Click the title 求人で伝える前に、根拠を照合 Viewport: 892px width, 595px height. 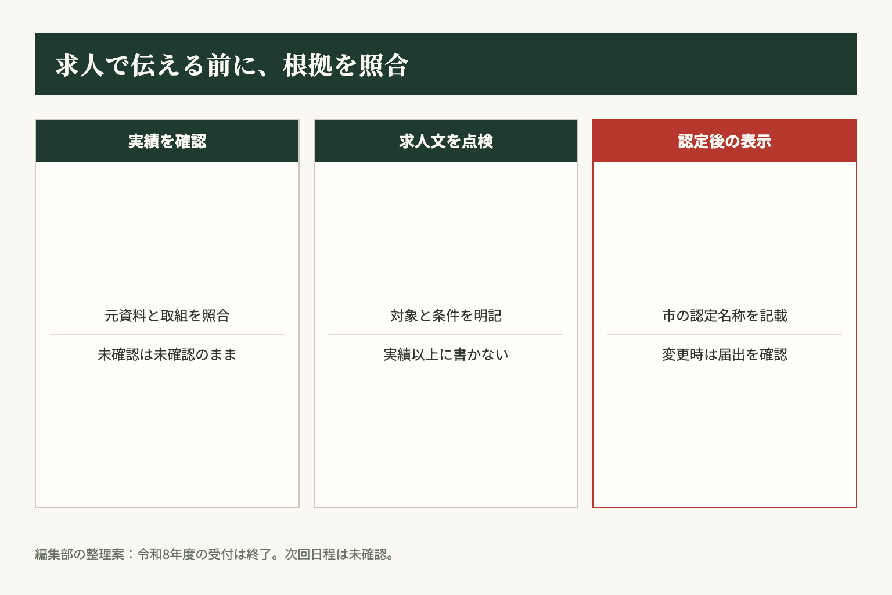[x=232, y=65]
